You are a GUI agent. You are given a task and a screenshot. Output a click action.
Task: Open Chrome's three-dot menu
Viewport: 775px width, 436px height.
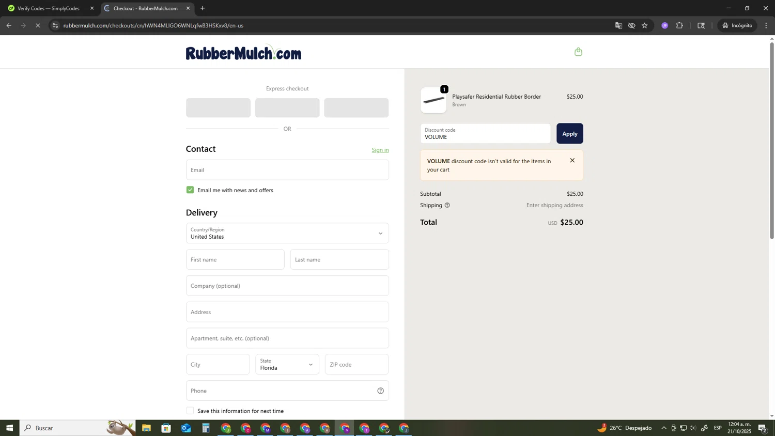(766, 25)
